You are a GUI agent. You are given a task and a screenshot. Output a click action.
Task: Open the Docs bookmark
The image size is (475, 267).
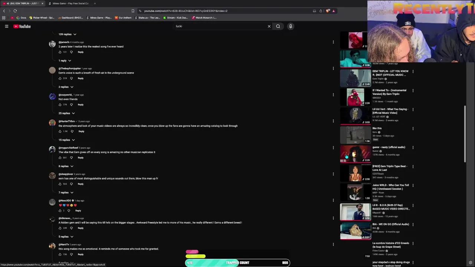point(21,18)
